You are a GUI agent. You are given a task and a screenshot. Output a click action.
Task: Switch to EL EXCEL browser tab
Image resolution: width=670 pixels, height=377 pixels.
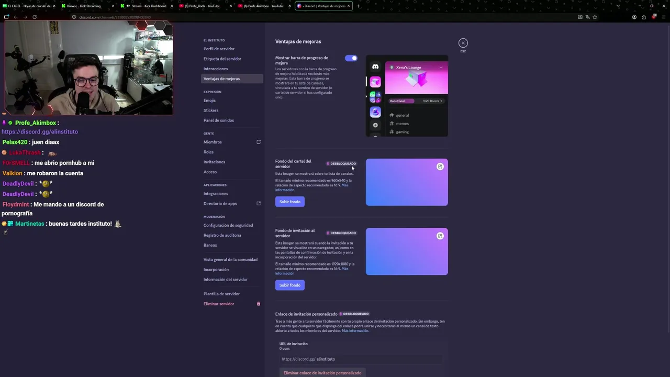(29, 6)
